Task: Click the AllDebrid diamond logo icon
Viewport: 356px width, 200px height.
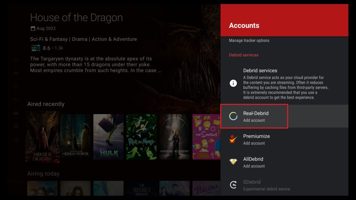Action: pyautogui.click(x=233, y=161)
